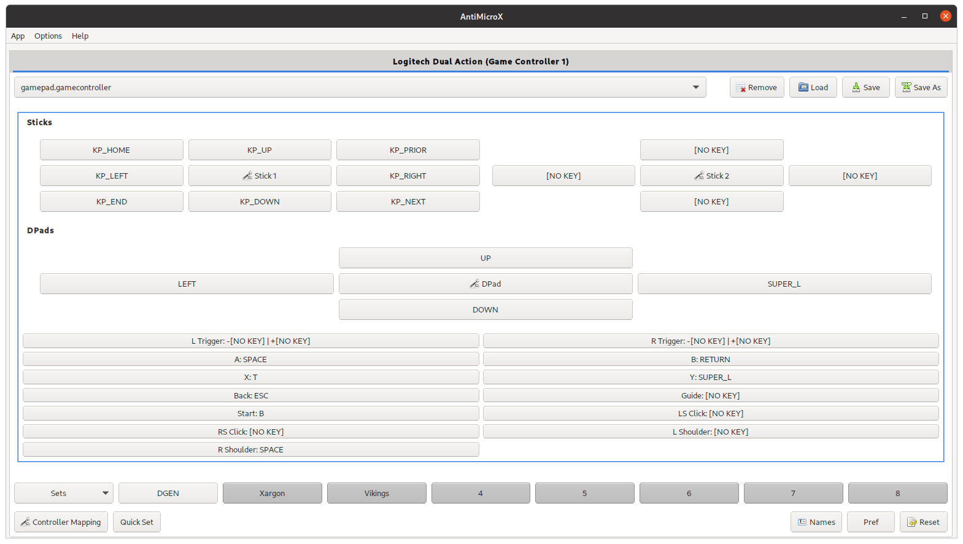Load a controller profile
Viewport: 963px width, 544px height.
pos(813,87)
